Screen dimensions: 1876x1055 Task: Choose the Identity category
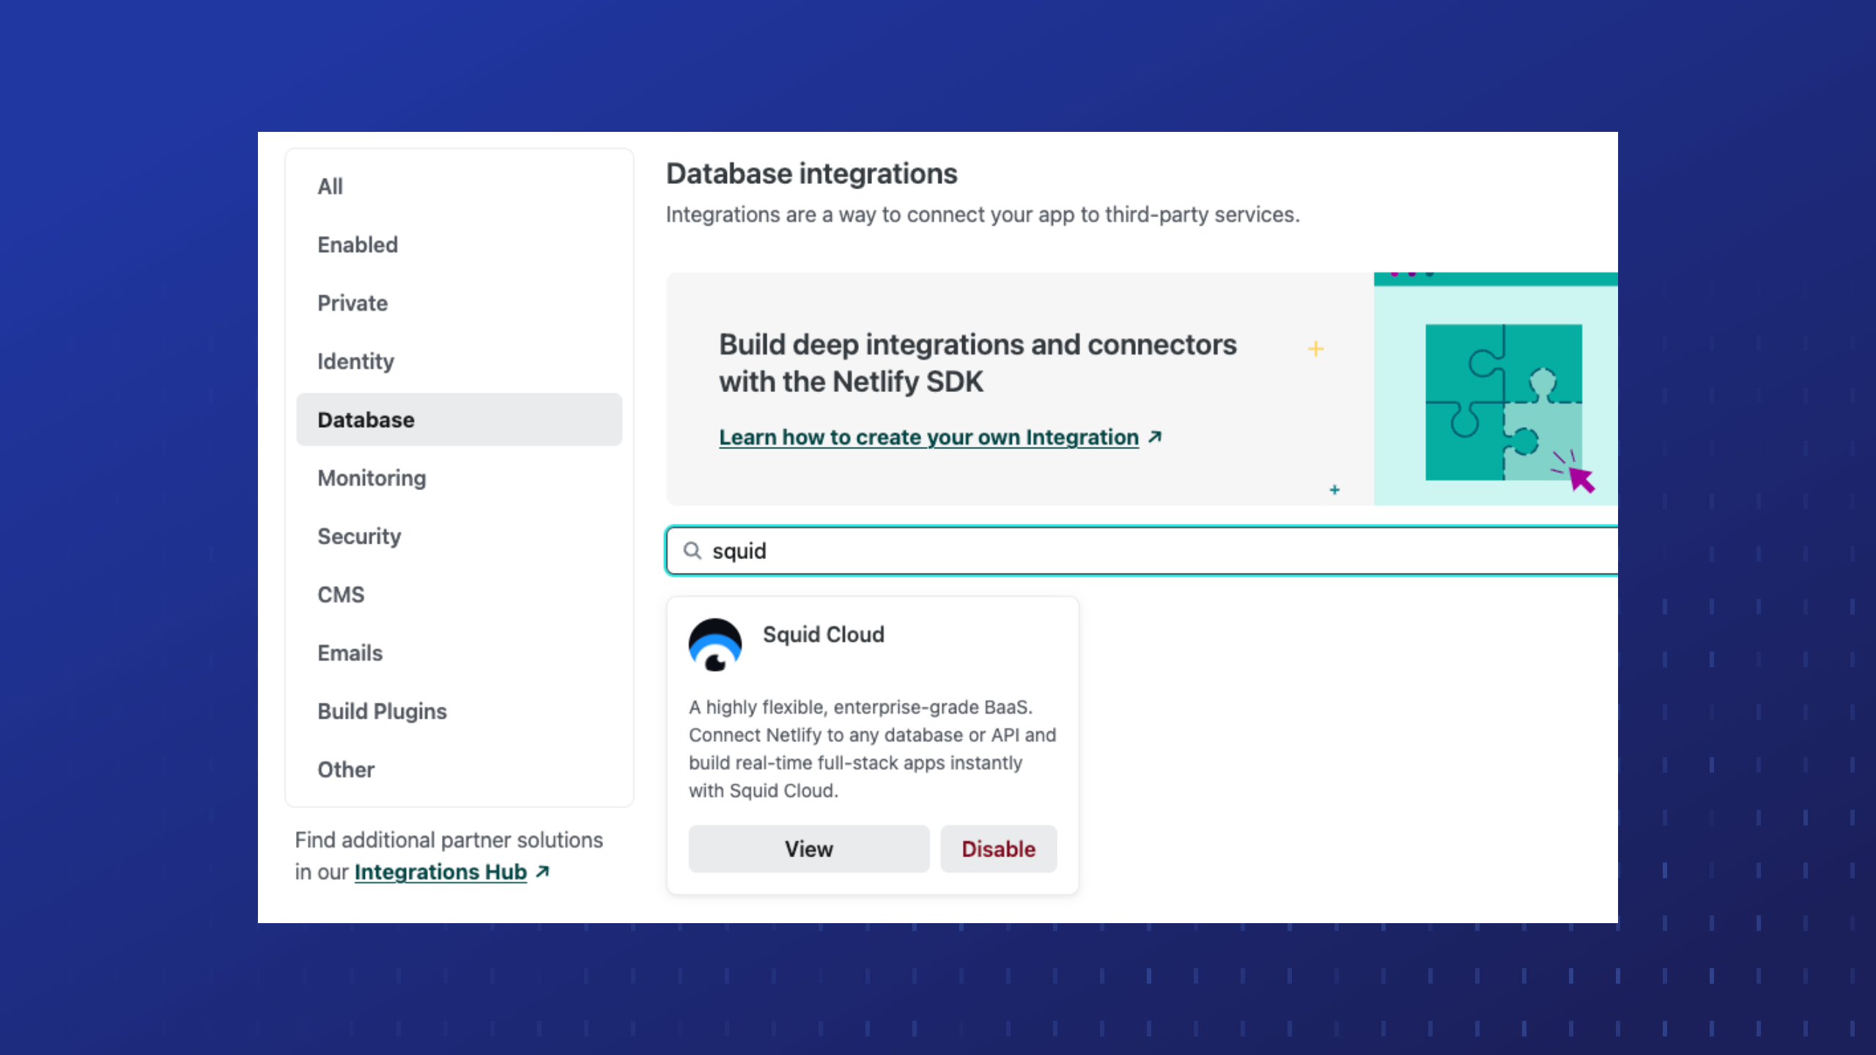[355, 361]
